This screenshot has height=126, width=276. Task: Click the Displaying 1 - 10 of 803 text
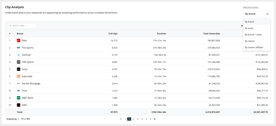coord(18,119)
